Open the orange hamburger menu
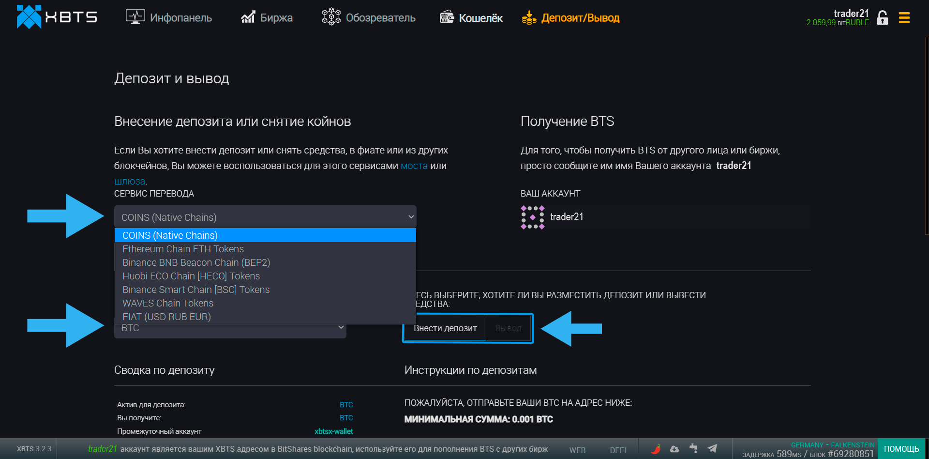This screenshot has height=459, width=929. click(x=904, y=18)
